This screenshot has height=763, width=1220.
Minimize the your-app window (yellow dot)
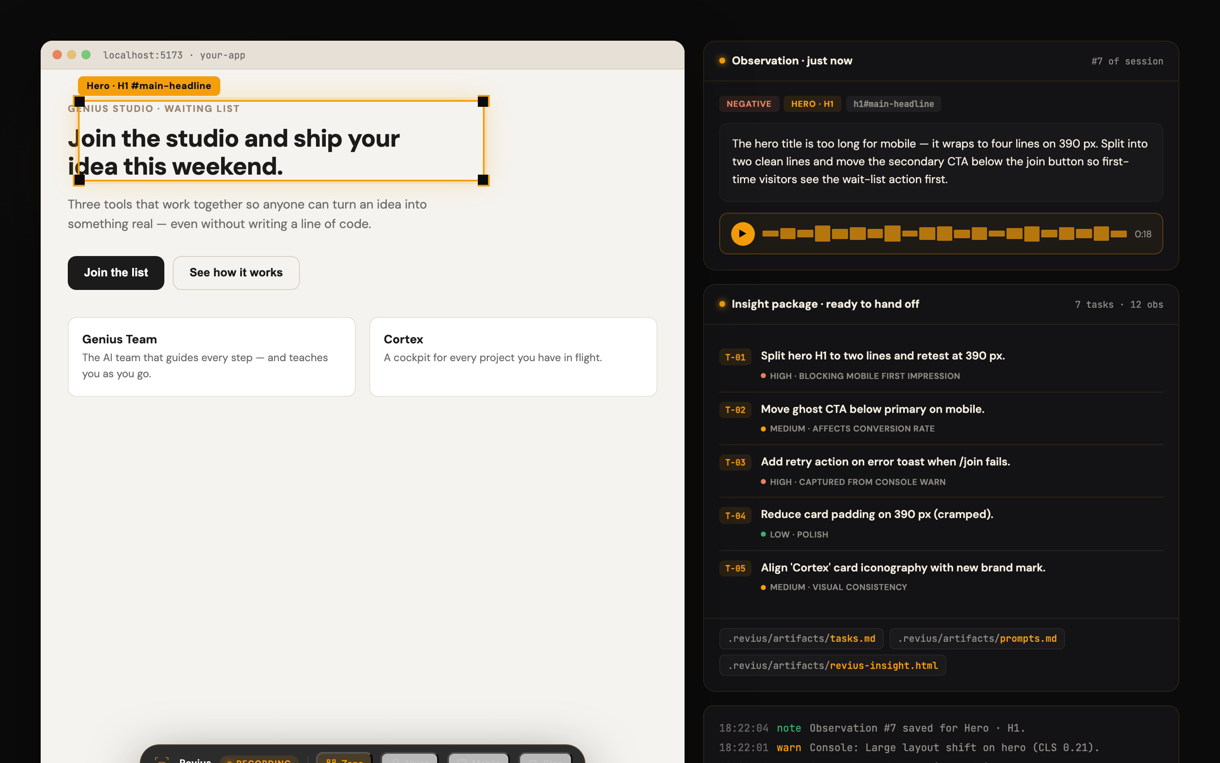tap(72, 55)
